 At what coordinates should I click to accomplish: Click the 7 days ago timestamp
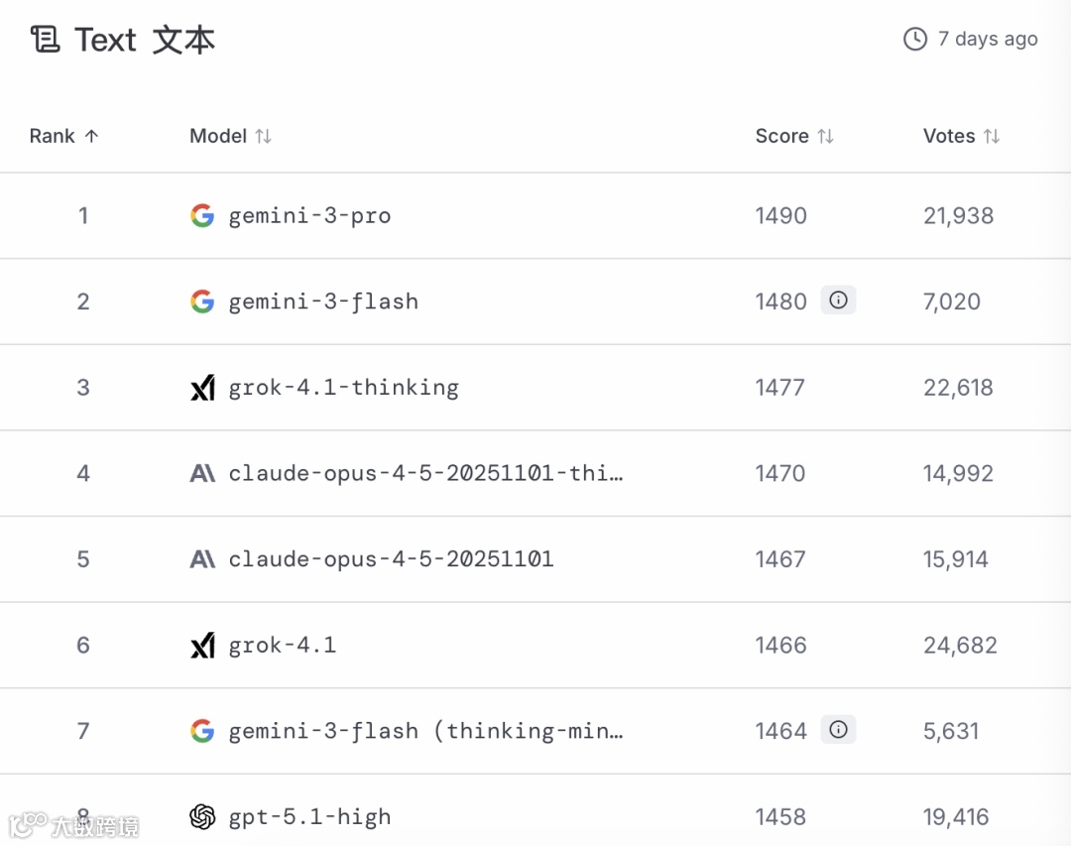[x=988, y=39]
